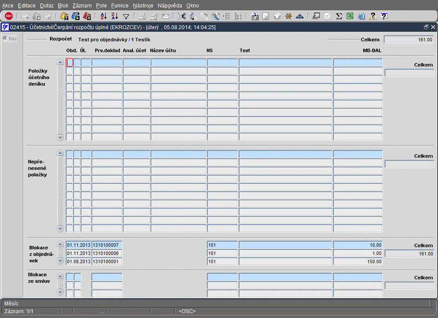Open the Editace menu
The width and height of the screenshot is (438, 318).
click(x=26, y=5)
